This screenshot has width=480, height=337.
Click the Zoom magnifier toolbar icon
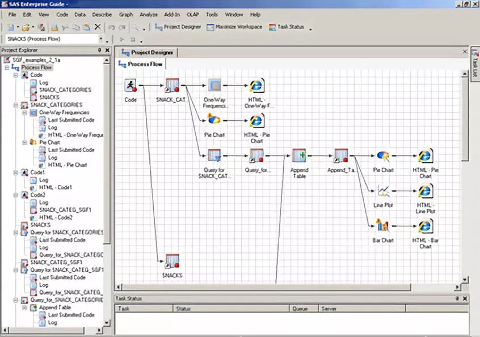(135, 27)
